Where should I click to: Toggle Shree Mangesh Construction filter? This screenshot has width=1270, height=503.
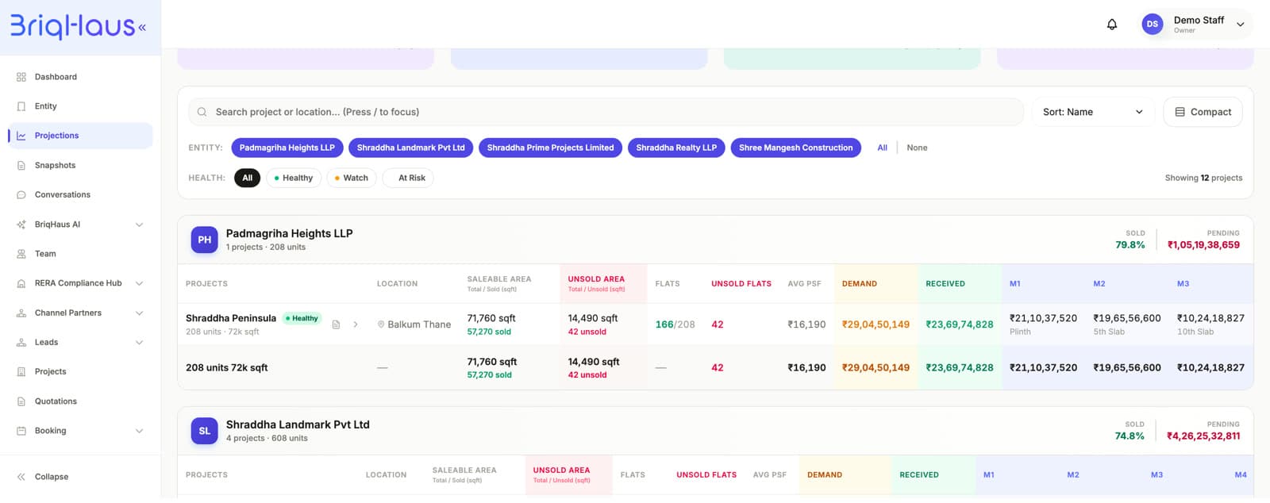click(796, 148)
